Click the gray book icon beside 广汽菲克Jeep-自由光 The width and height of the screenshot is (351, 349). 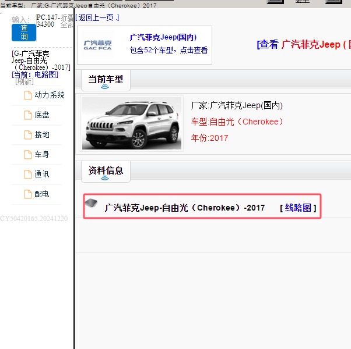tap(91, 203)
